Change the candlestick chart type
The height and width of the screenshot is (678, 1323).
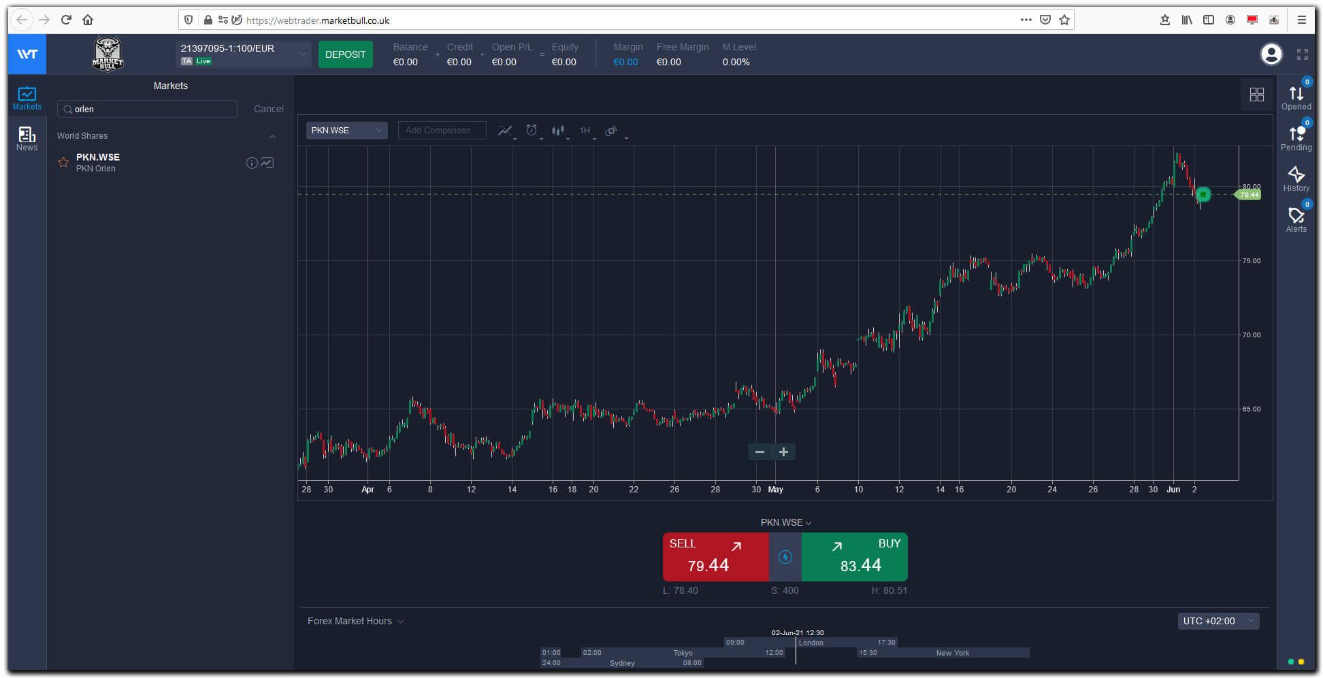[559, 131]
